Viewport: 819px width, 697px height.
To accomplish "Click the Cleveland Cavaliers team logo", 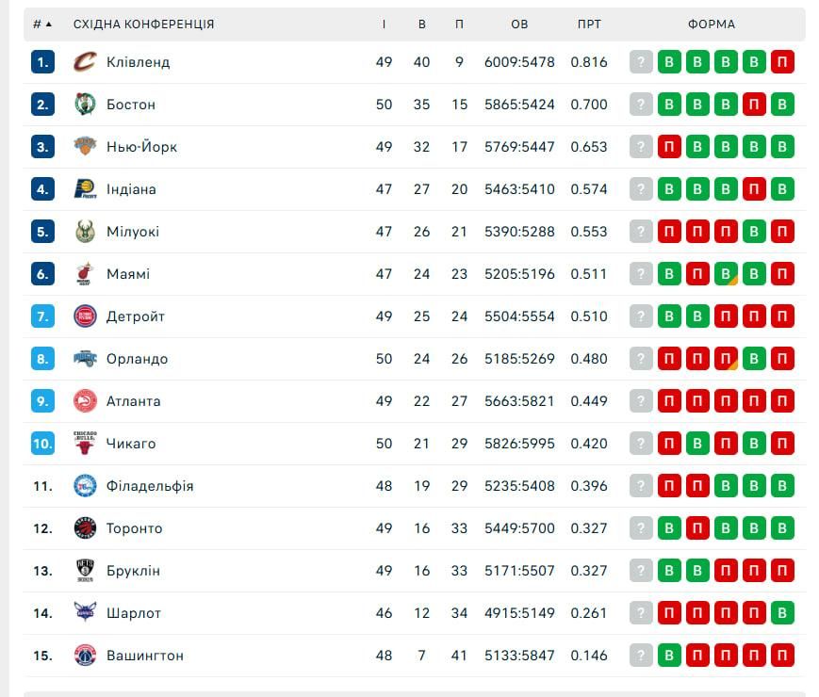I will tap(85, 62).
